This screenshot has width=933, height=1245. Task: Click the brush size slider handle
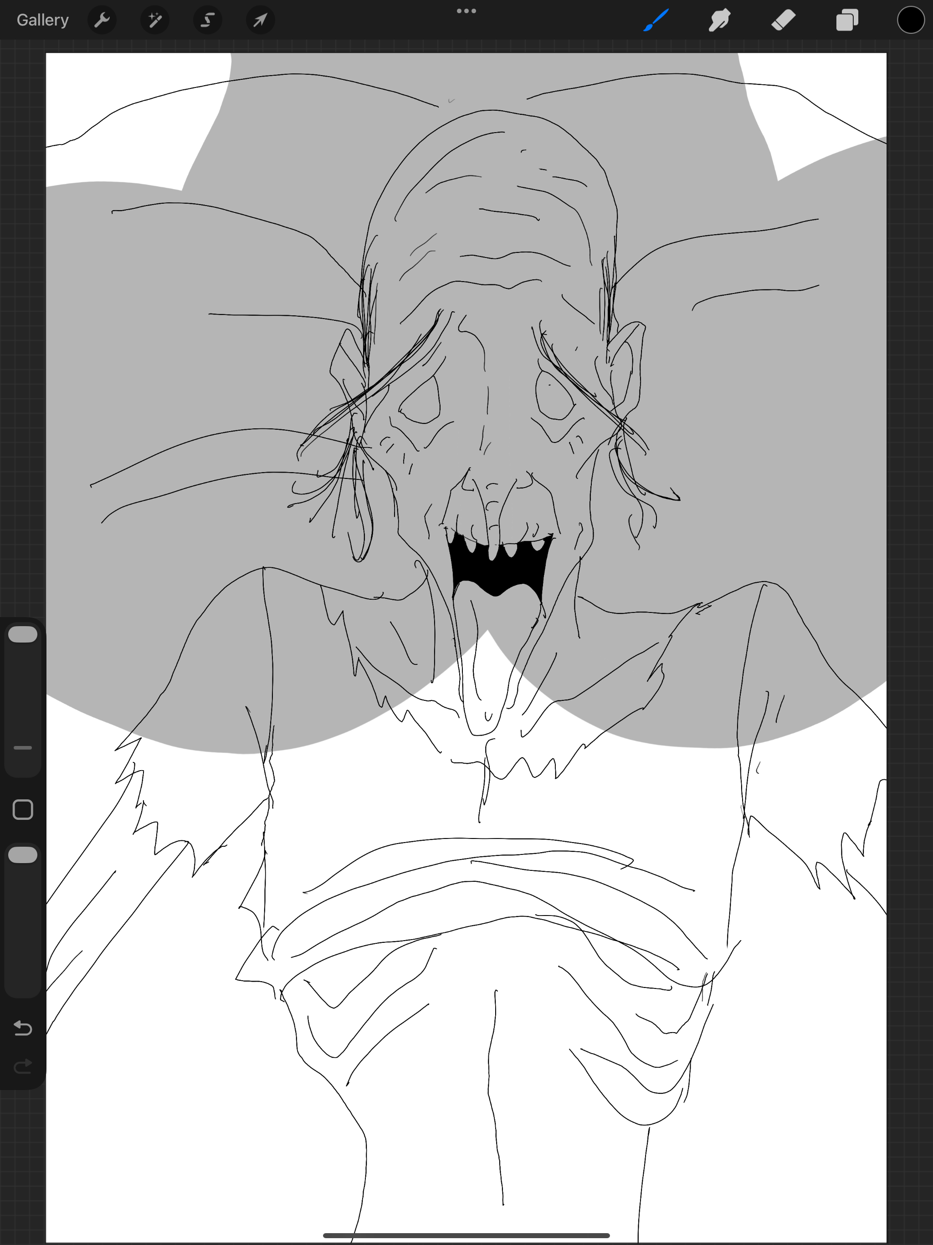pyautogui.click(x=22, y=634)
